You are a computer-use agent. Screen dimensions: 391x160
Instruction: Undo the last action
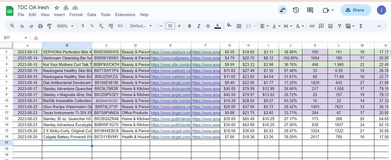point(22,26)
